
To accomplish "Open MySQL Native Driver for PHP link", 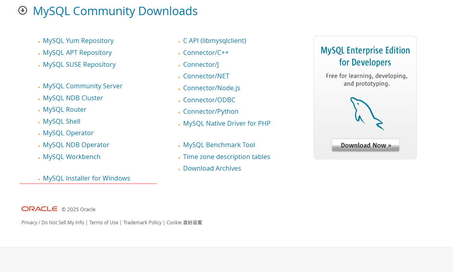I will pyautogui.click(x=226, y=123).
